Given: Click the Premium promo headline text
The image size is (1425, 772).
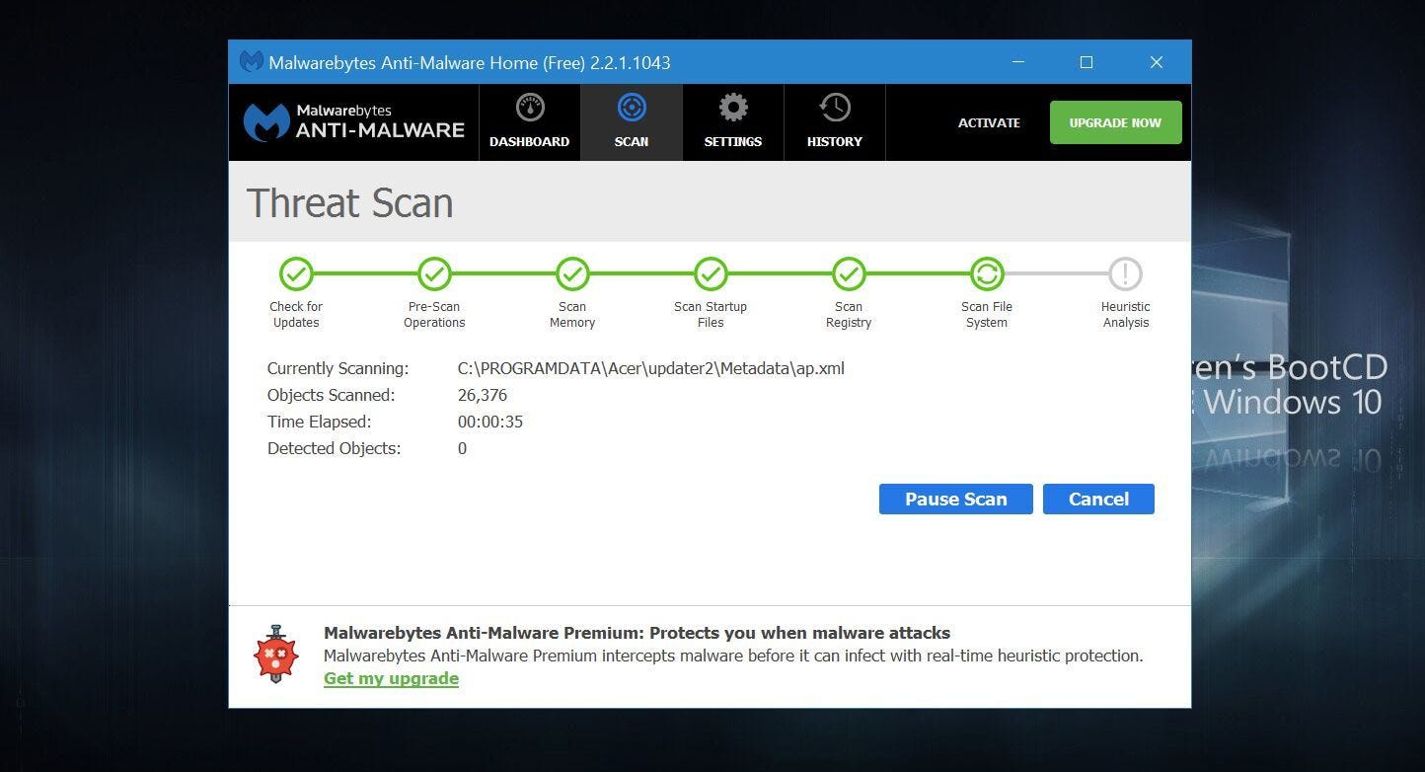Looking at the screenshot, I should coord(637,633).
